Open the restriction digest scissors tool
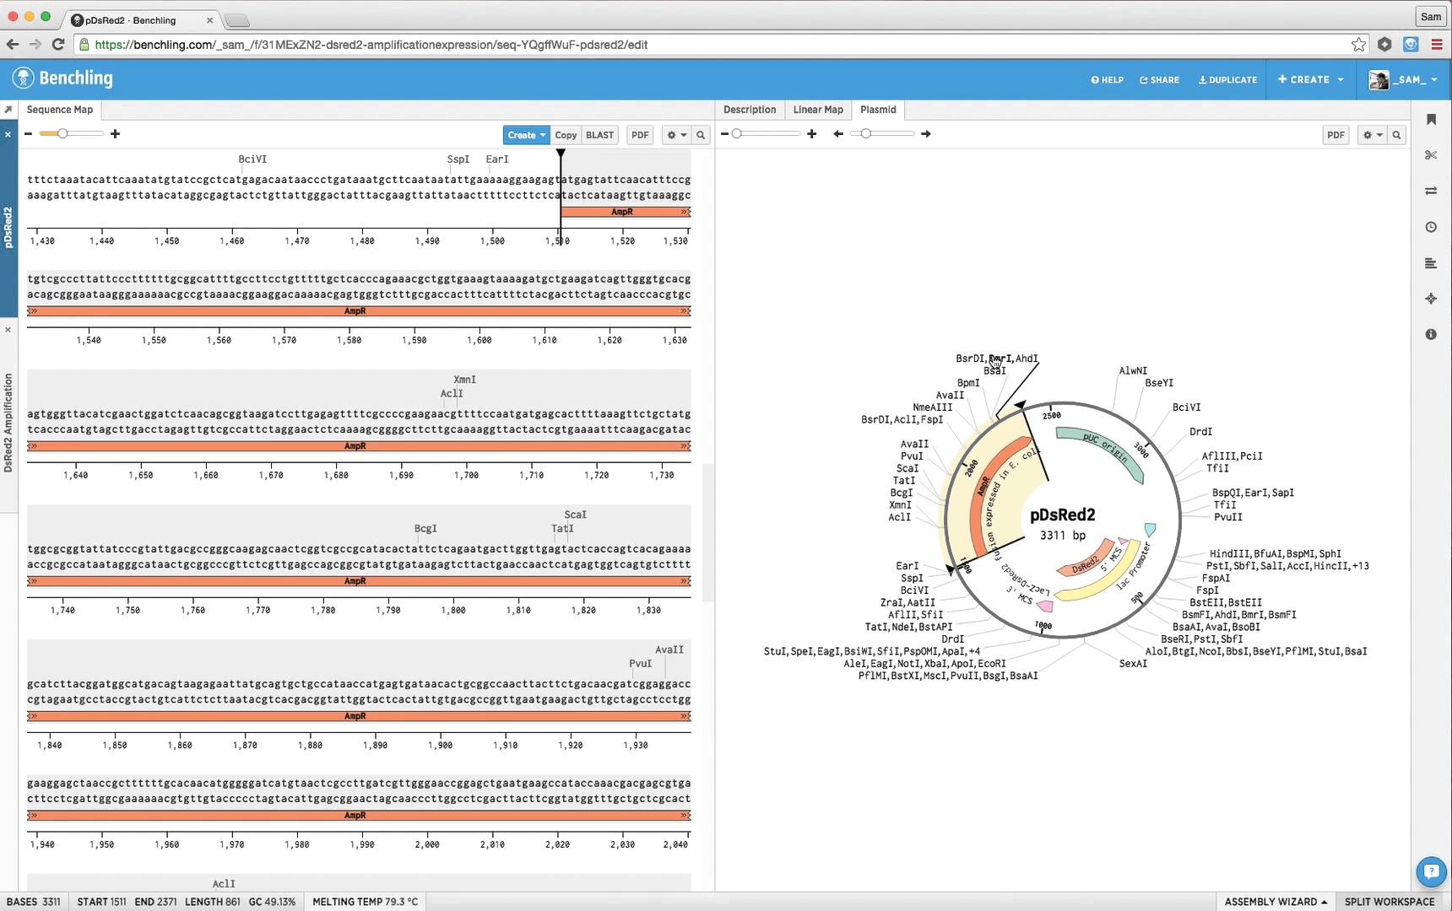 pos(1431,154)
